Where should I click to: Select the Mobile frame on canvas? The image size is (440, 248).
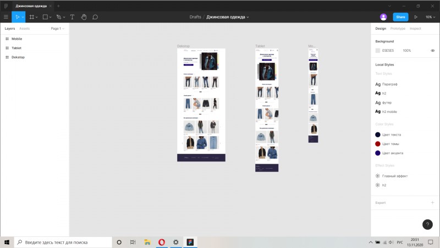pyautogui.click(x=313, y=95)
